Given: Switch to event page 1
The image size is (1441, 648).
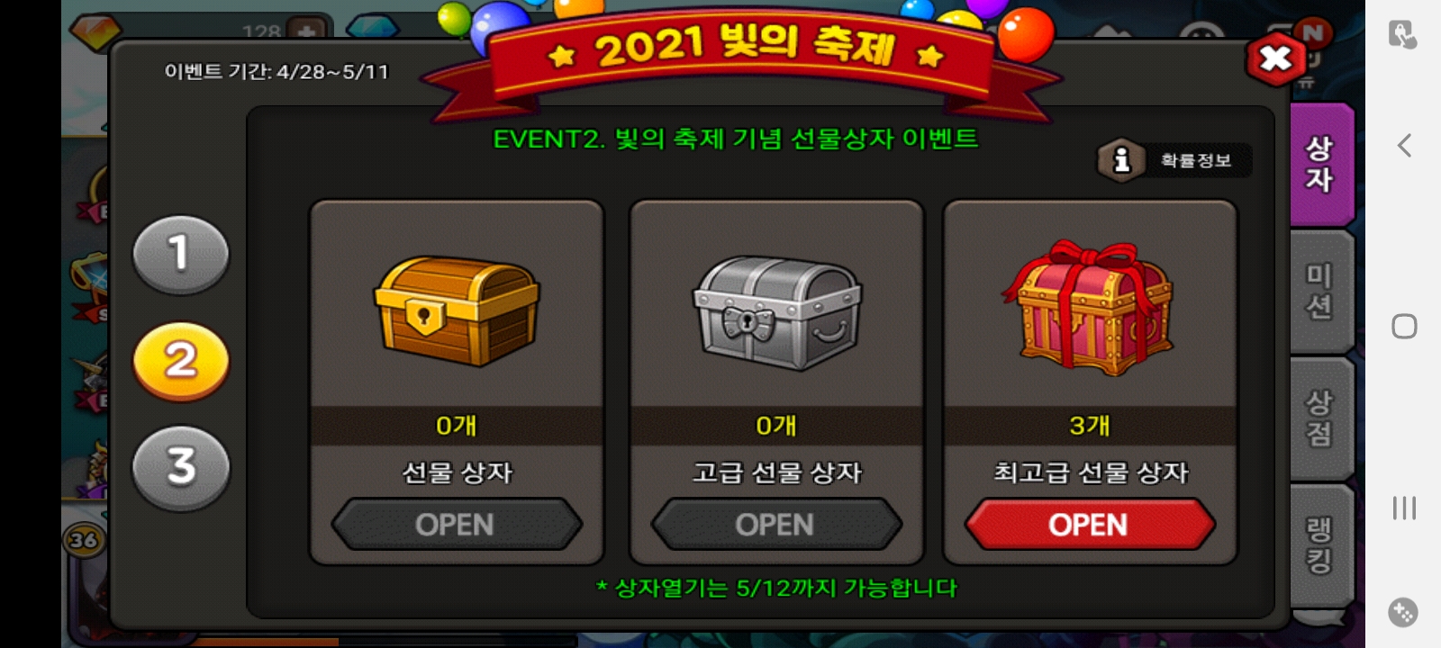Looking at the screenshot, I should point(181,255).
